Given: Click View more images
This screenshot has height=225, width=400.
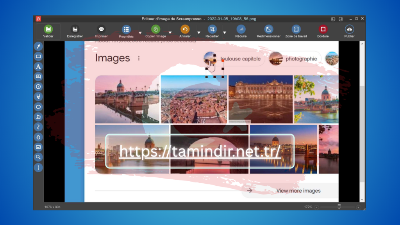Looking at the screenshot, I should click(x=298, y=191).
